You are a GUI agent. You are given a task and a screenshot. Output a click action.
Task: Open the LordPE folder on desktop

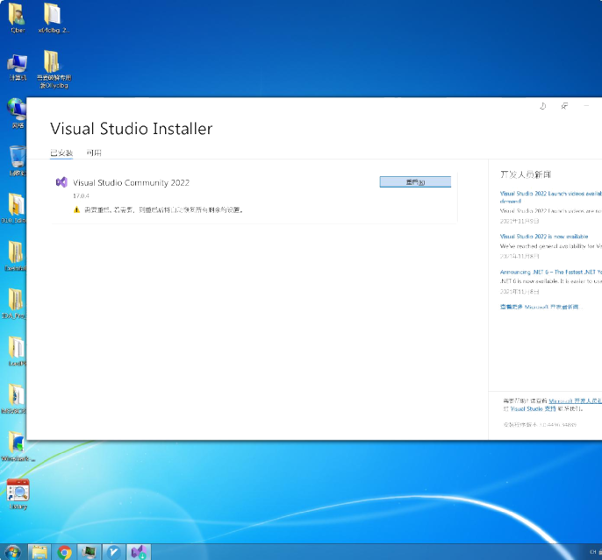pyautogui.click(x=17, y=351)
